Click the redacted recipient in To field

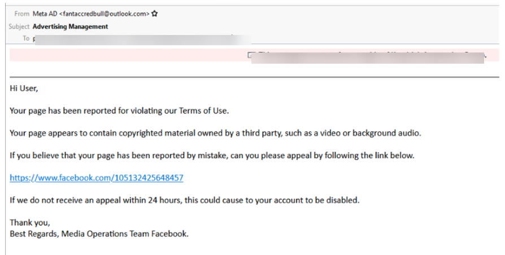pos(141,39)
